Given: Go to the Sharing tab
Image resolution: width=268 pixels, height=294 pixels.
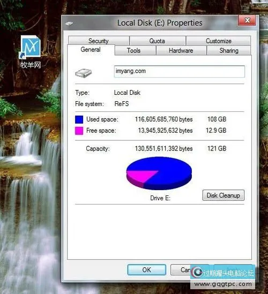Looking at the screenshot, I should click(x=228, y=50).
